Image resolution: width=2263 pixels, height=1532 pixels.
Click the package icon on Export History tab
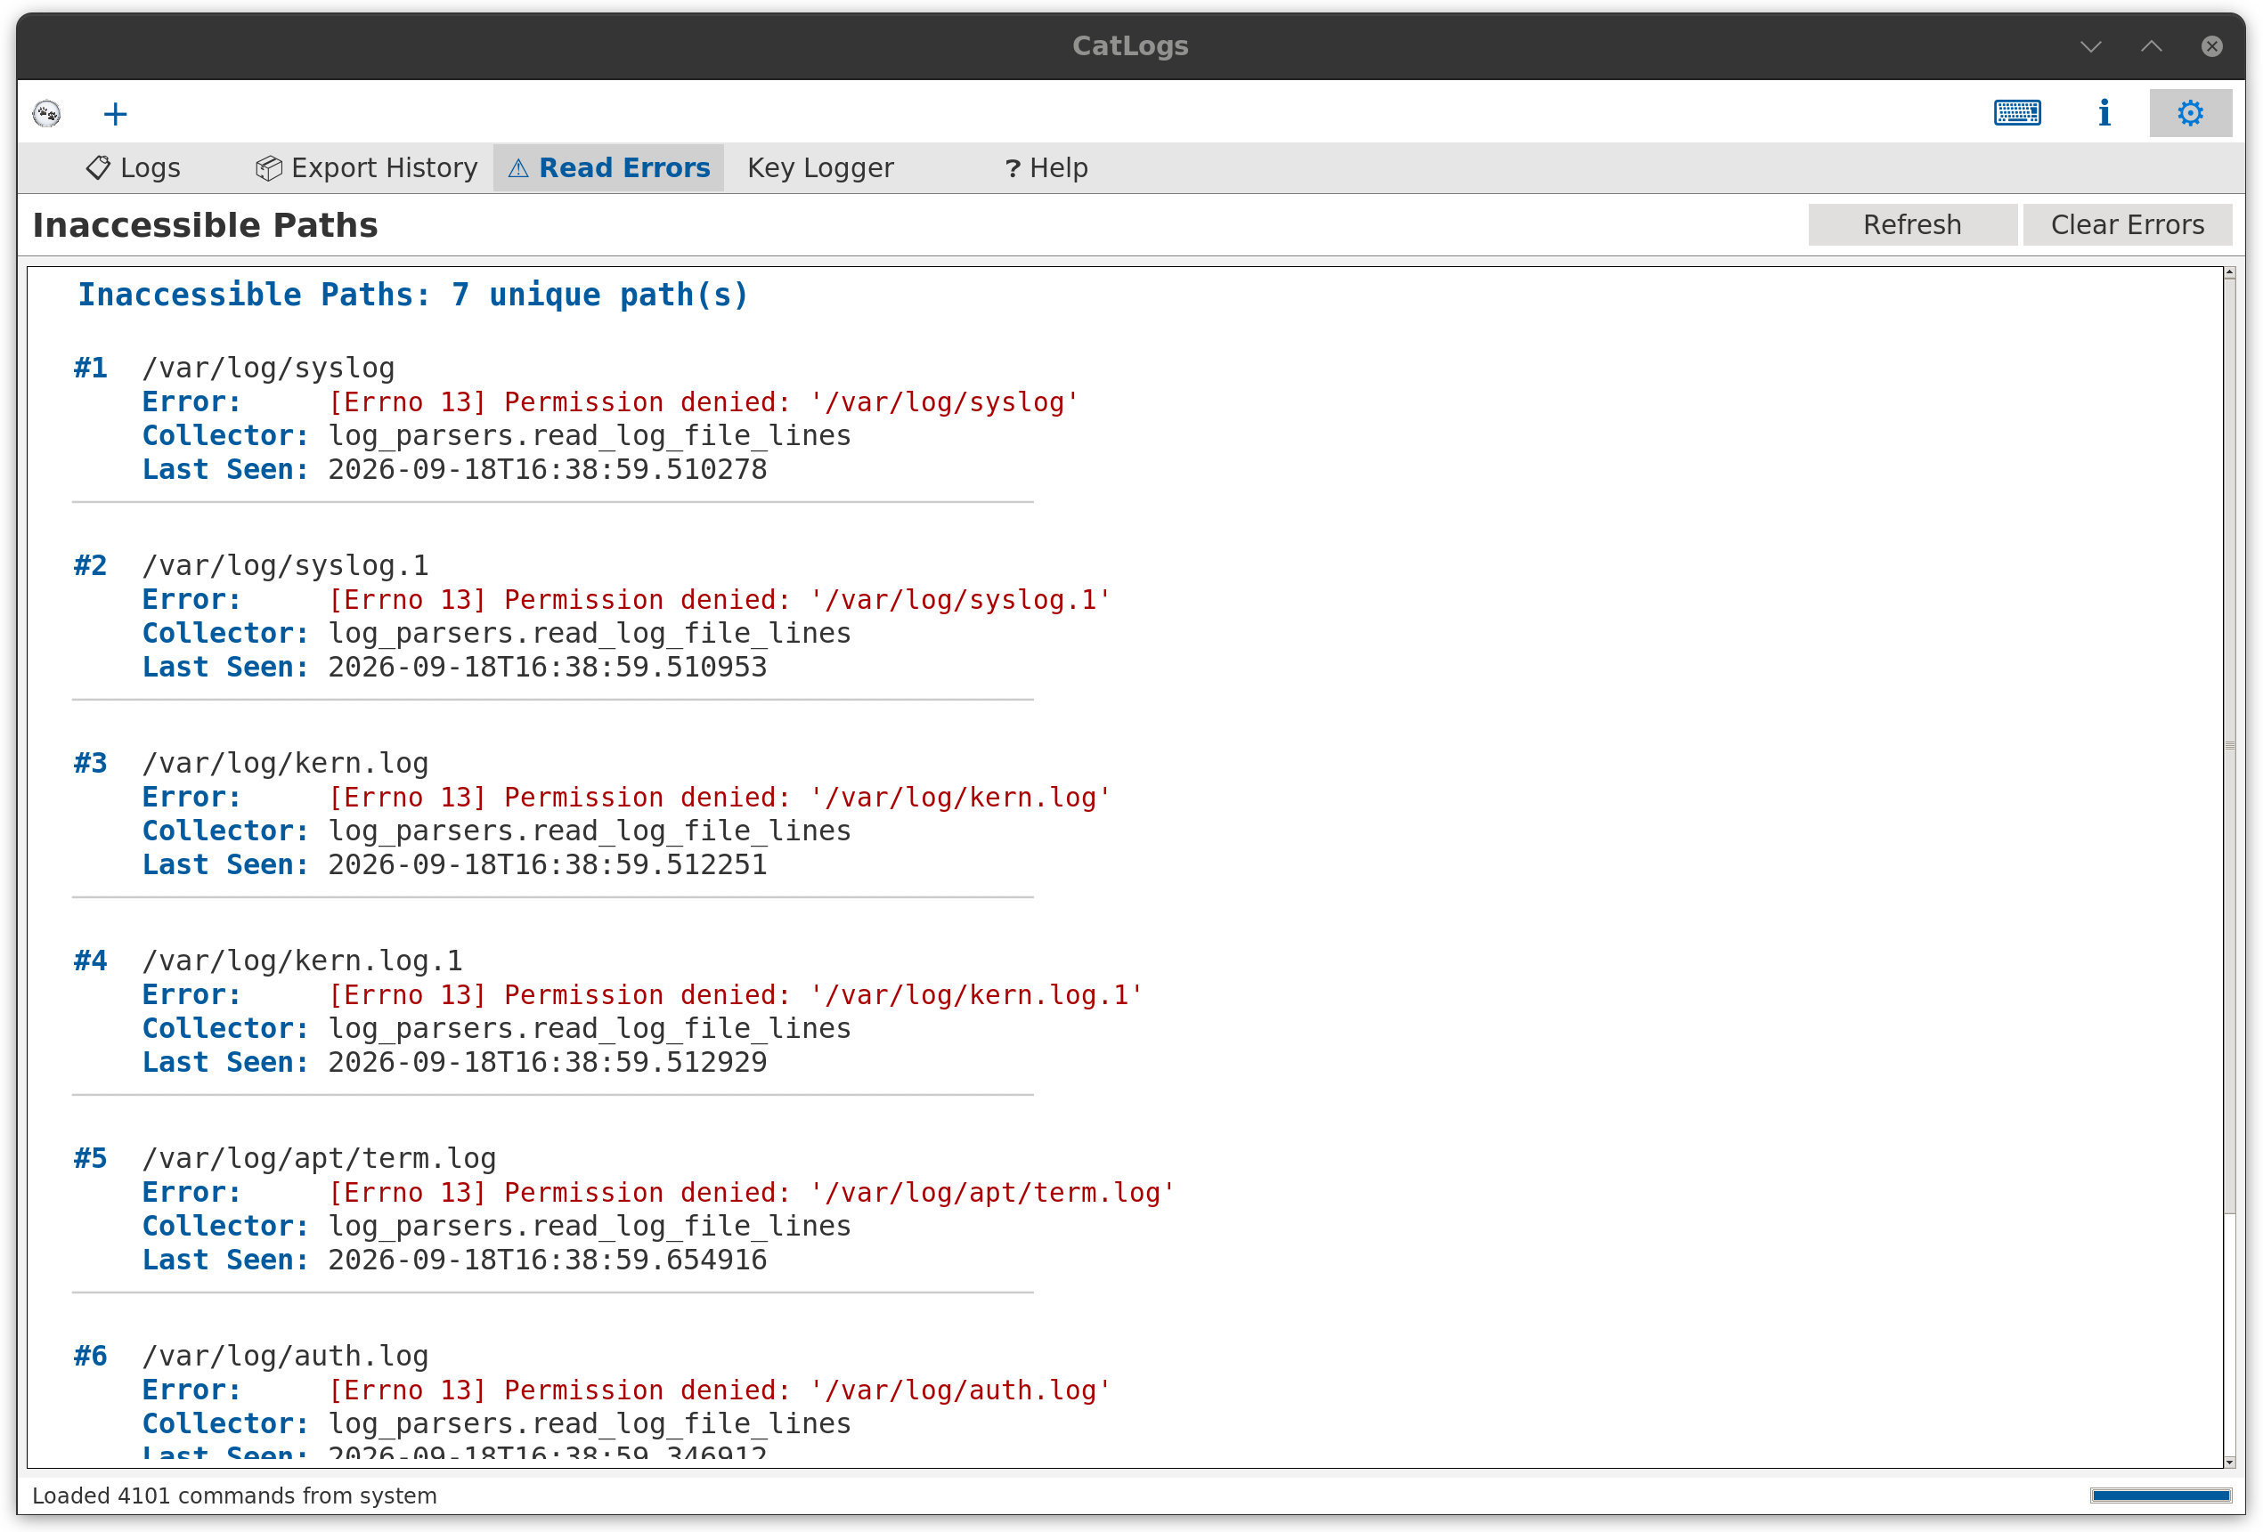click(268, 167)
